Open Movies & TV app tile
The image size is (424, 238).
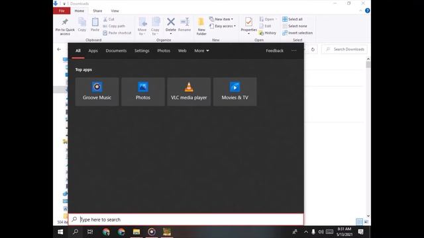[x=235, y=91]
